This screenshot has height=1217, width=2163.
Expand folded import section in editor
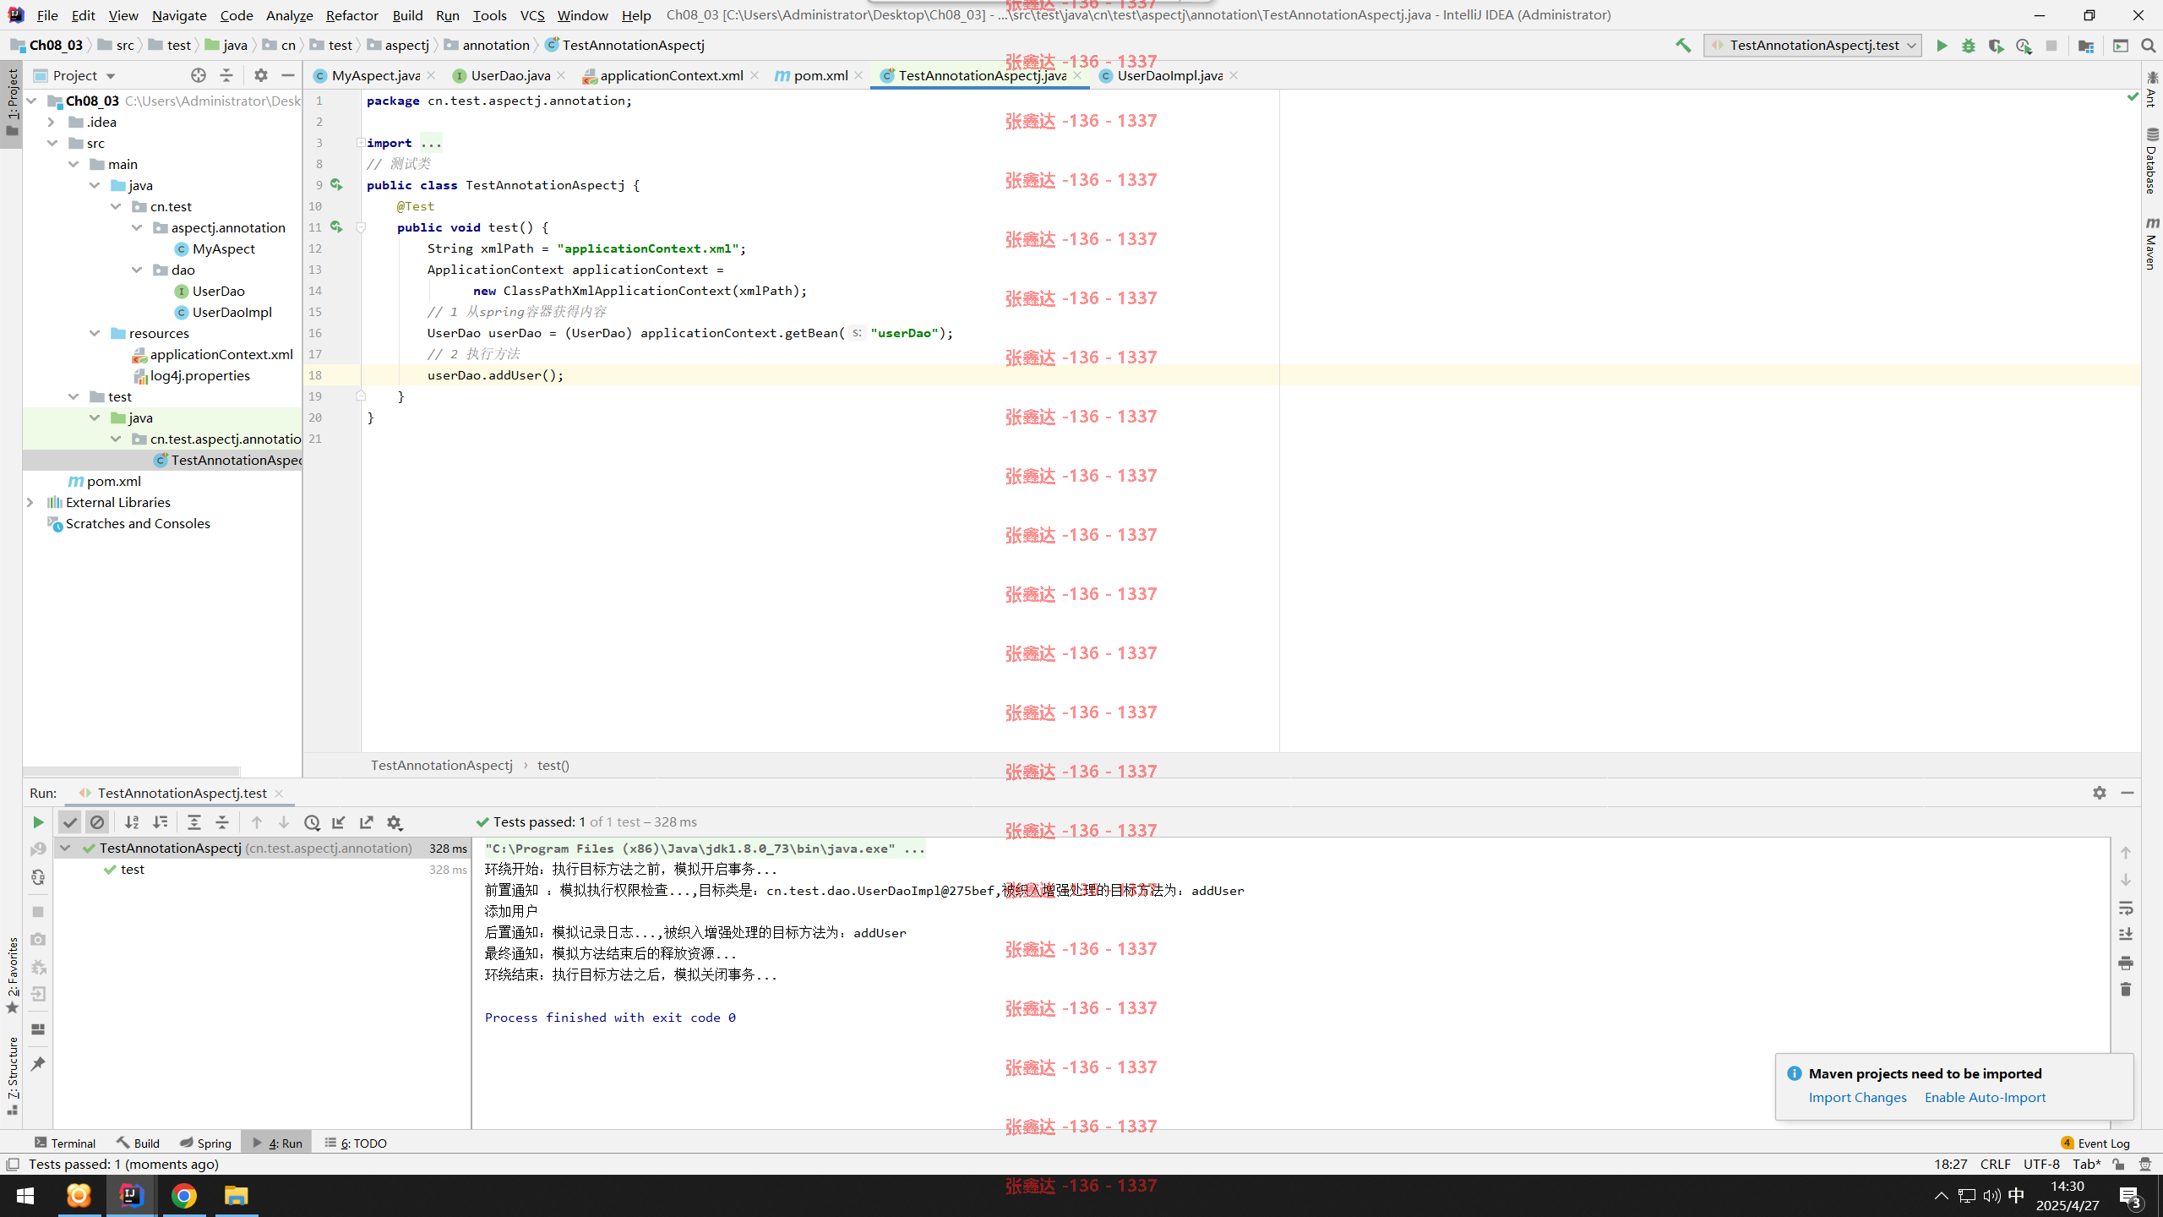click(361, 143)
